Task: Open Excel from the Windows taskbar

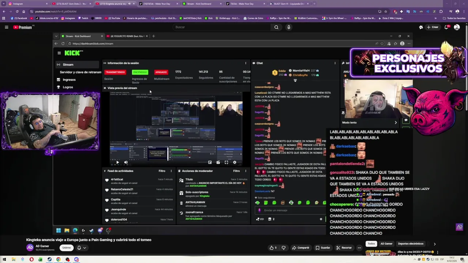Action: click(x=40, y=260)
